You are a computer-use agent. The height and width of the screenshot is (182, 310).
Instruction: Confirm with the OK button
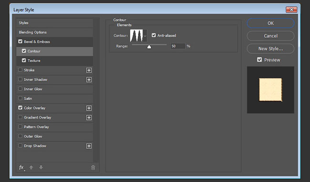[270, 23]
